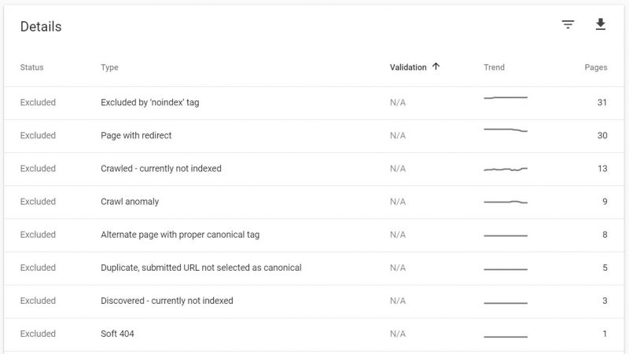Screen dimensions: 629x354
Task: Open Discovered - currently not indexed row
Action: pyautogui.click(x=314, y=301)
